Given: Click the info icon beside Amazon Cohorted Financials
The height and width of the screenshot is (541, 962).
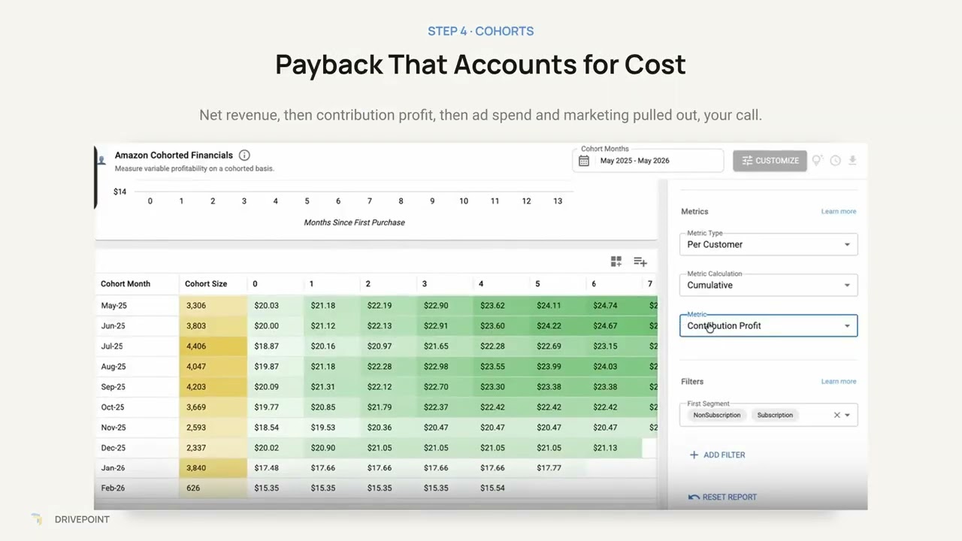Looking at the screenshot, I should coord(244,155).
